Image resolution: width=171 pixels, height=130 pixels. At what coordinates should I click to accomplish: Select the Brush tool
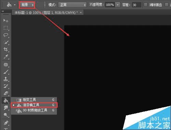click(x=6, y=72)
